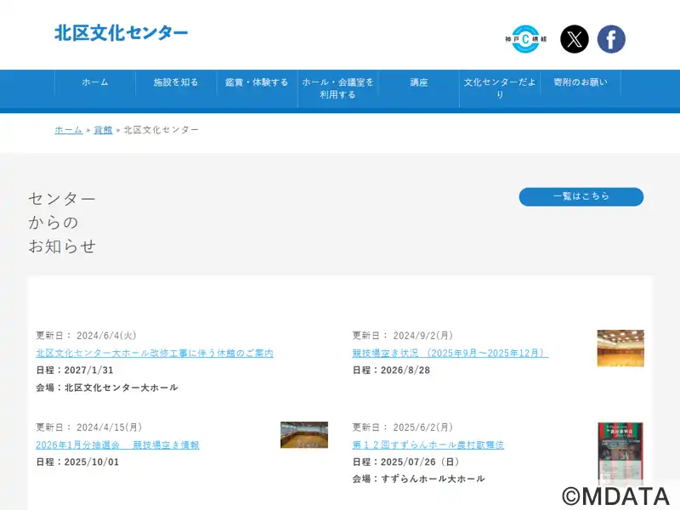Click the 貸館 breadcrumb link
Image resolution: width=680 pixels, height=510 pixels.
103,130
